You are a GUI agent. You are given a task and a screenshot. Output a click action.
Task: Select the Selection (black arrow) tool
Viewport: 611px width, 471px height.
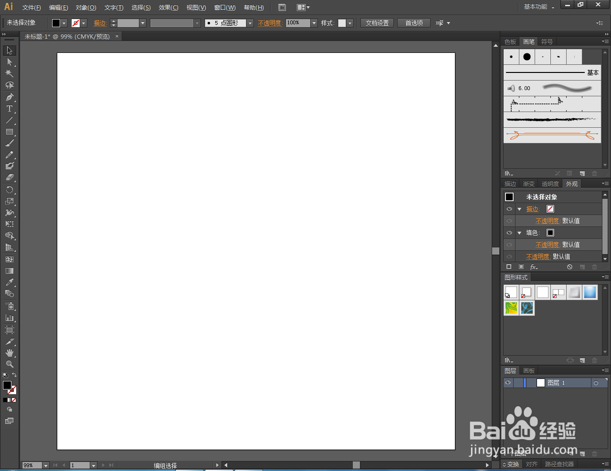pos(10,51)
